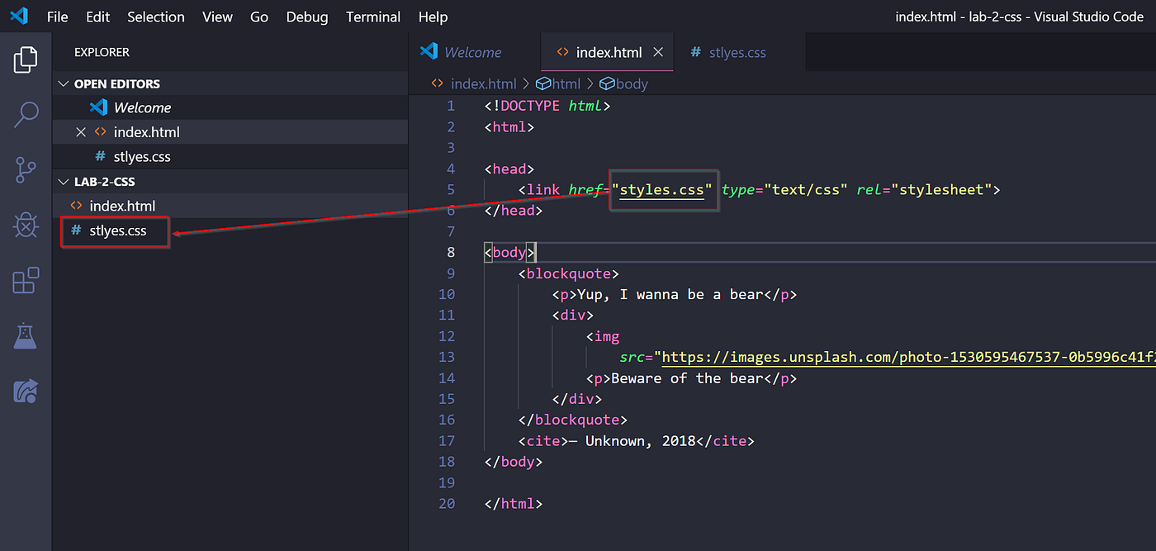Collapse the Open Editors section
The height and width of the screenshot is (551, 1156).
(x=64, y=84)
